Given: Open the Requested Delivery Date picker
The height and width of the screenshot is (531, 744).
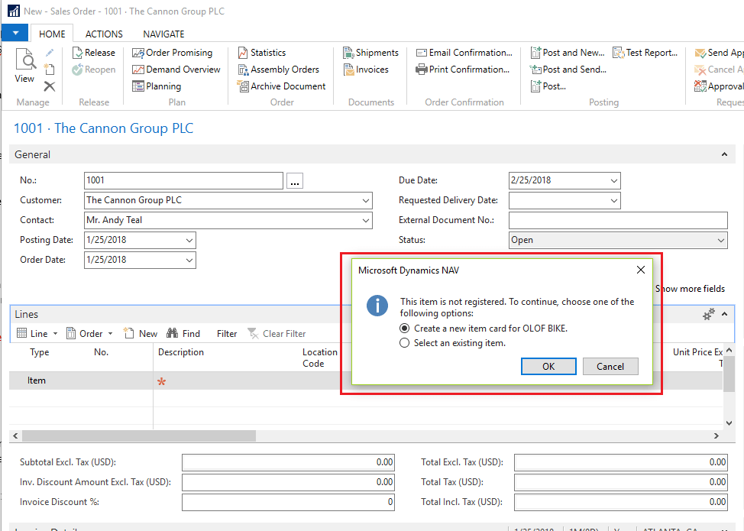Looking at the screenshot, I should click(x=614, y=201).
